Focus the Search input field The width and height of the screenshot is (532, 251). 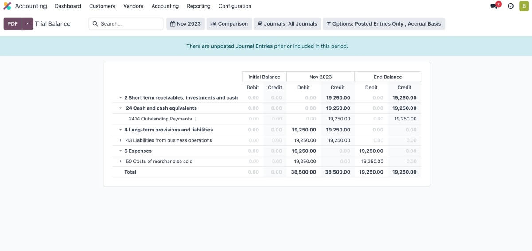click(x=126, y=24)
